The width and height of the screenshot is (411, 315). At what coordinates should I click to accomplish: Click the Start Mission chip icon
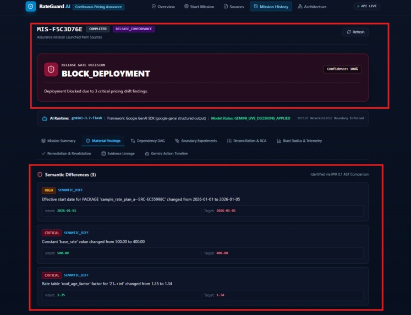[186, 6]
